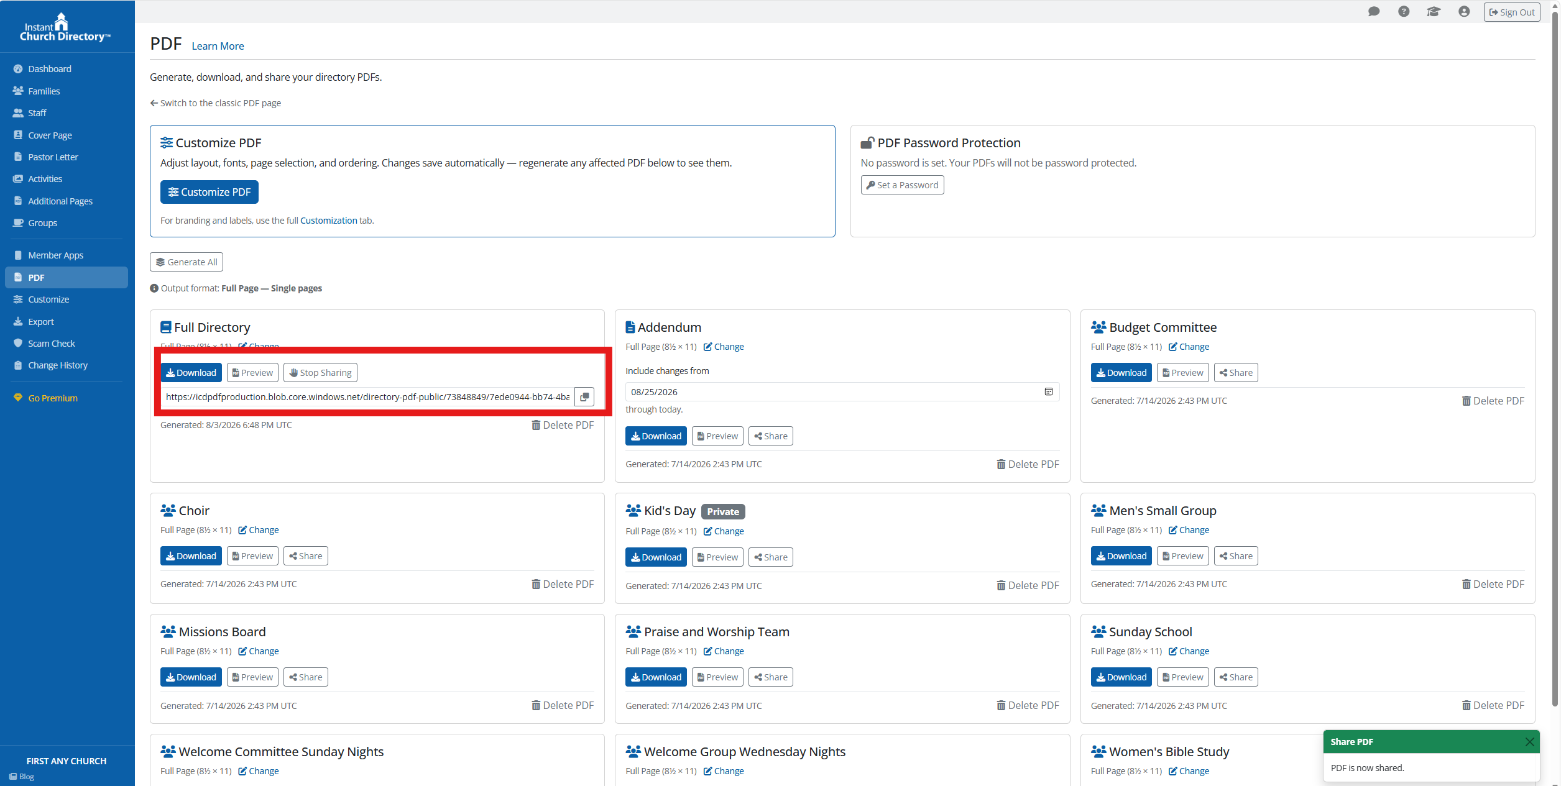The height and width of the screenshot is (786, 1561).
Task: Share the Missions Board PDF
Action: click(x=306, y=677)
